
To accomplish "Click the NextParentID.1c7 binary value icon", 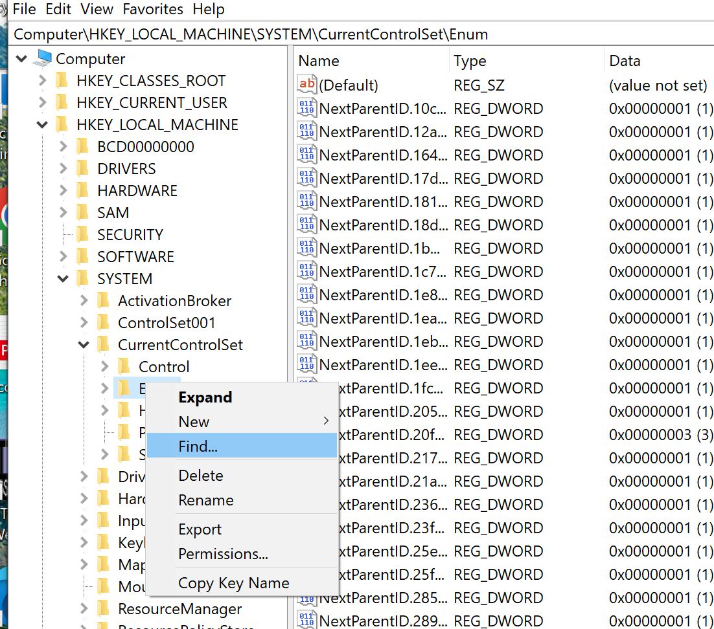I will click(x=306, y=271).
